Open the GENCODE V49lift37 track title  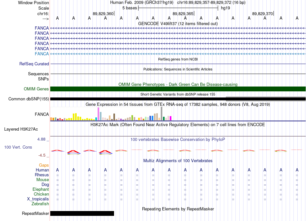(178, 23)
